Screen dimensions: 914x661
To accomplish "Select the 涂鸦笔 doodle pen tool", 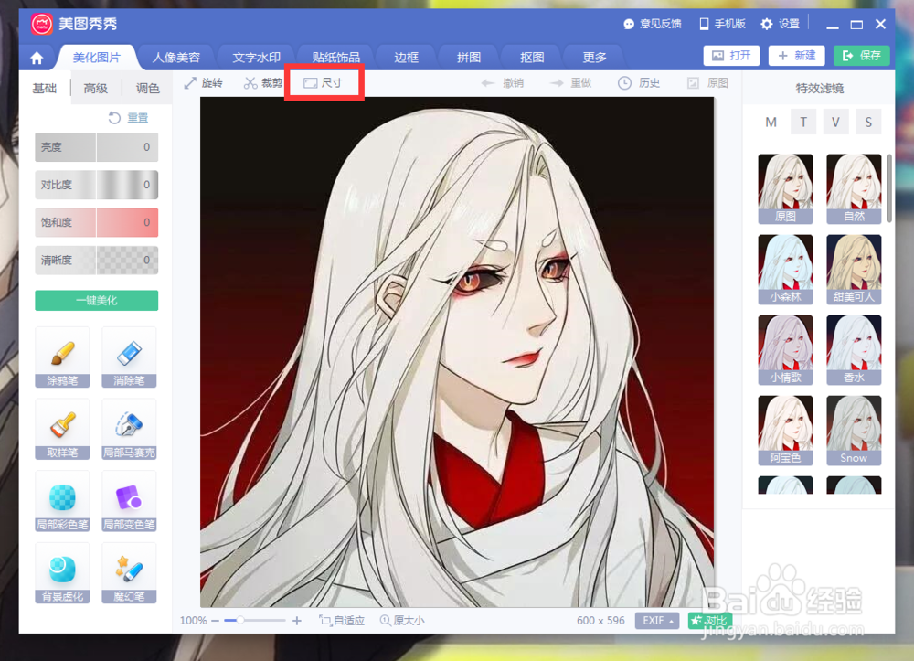I will [62, 357].
